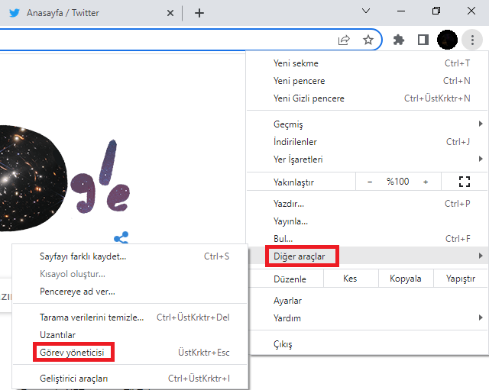This screenshot has width=489, height=390.
Task: Click the Kes button
Action: tap(351, 279)
